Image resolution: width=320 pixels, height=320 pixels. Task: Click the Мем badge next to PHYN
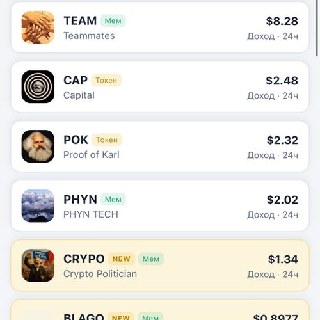[x=113, y=199]
